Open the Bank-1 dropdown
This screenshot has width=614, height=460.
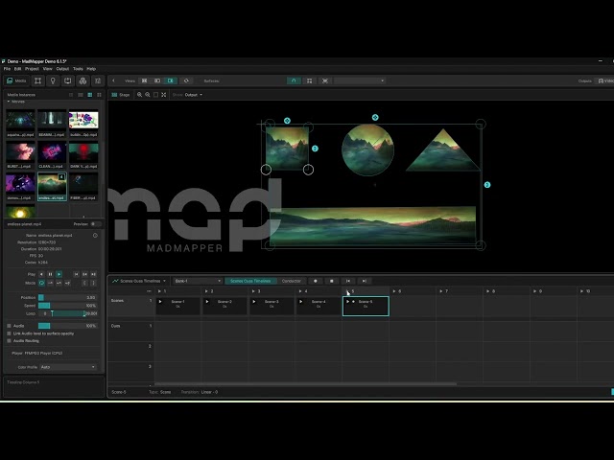[198, 281]
